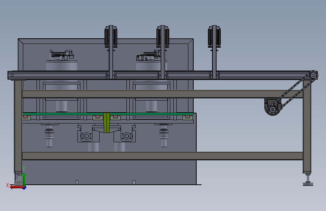326x211 pixels.
Task: Select the left support leg of frame
Action: (18, 126)
